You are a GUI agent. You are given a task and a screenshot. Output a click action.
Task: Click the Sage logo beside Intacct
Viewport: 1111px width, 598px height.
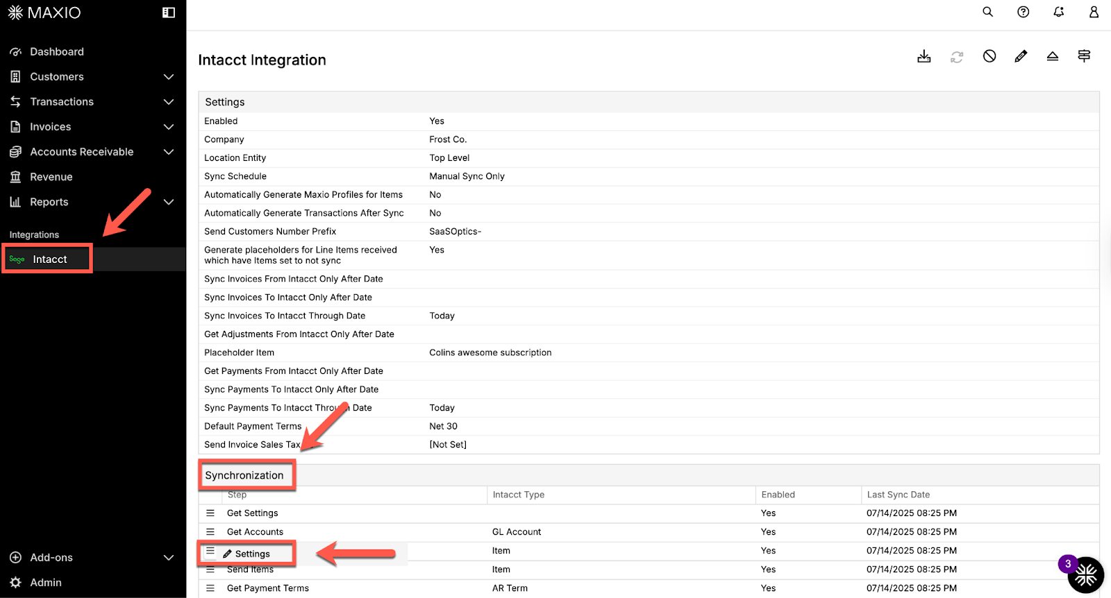click(17, 259)
